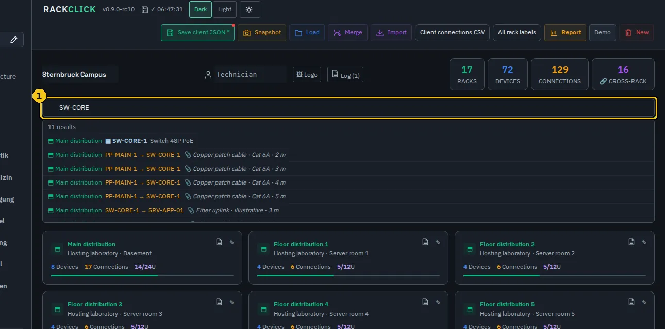Viewport: 665px width, 329px height.
Task: Click the Technician name field
Action: point(251,75)
